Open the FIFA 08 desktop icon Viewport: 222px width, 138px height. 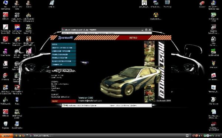pyautogui.click(x=6, y=112)
